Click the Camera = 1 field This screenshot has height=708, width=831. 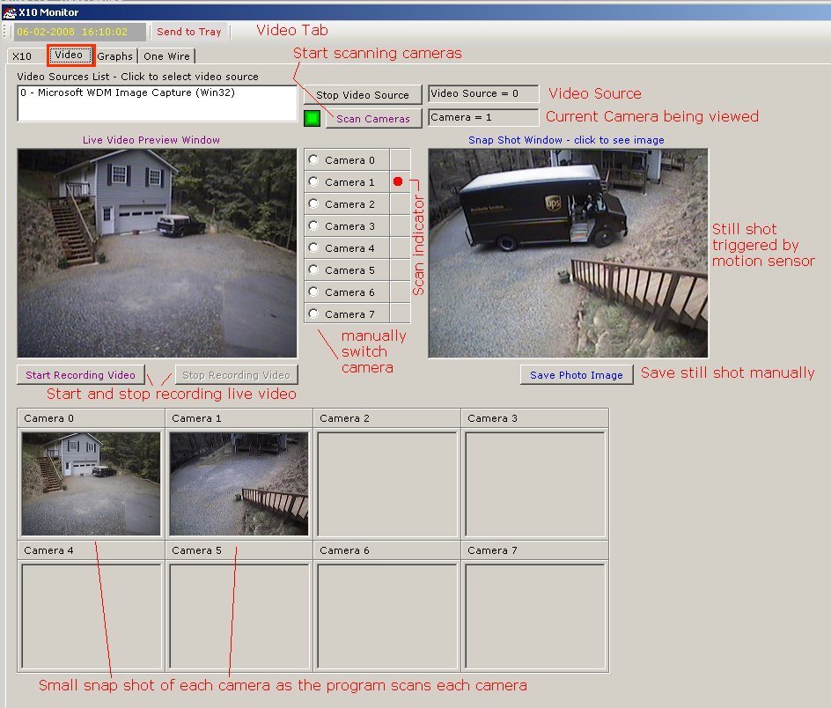(x=483, y=117)
